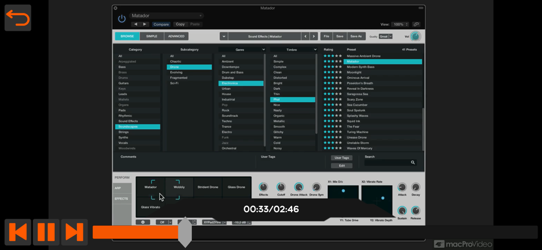This screenshot has width=542, height=250.
Task: Click the Decay envelope knob
Action: (416, 187)
